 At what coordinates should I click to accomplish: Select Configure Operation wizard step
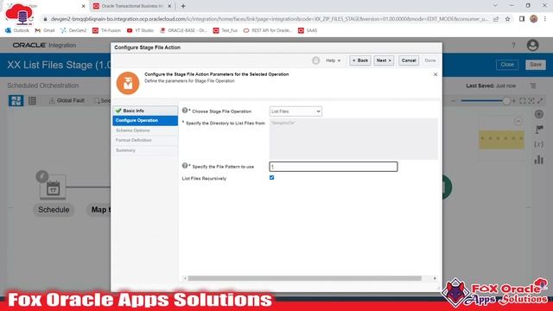[x=145, y=121]
